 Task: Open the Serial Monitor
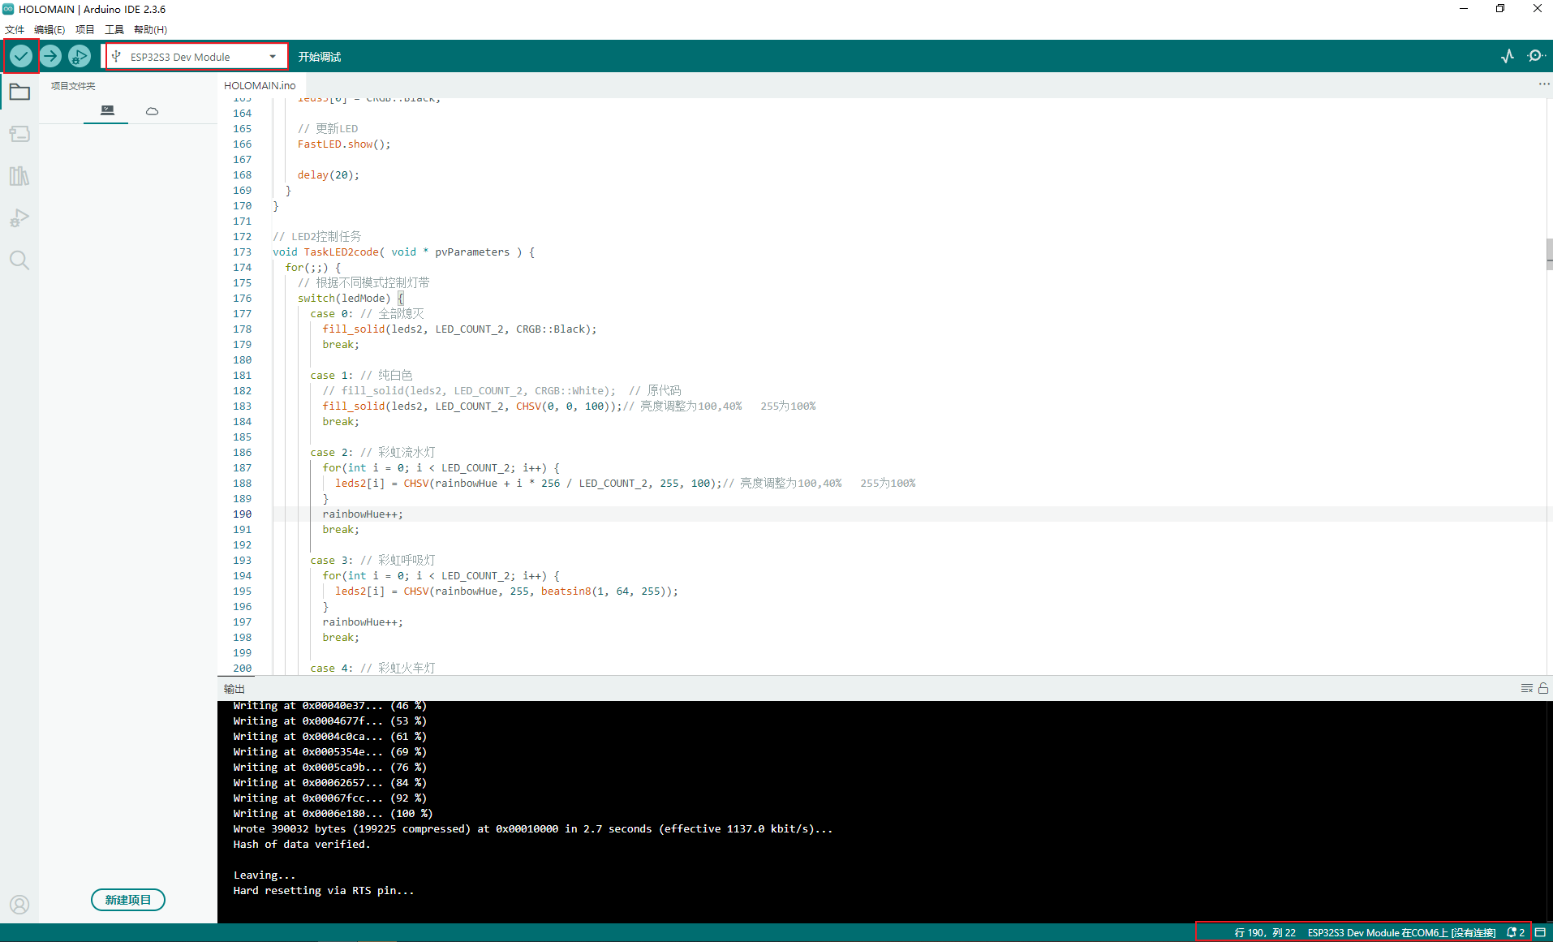click(x=1535, y=56)
